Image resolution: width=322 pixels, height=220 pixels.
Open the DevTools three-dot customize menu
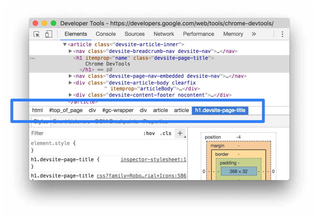tap(282, 34)
